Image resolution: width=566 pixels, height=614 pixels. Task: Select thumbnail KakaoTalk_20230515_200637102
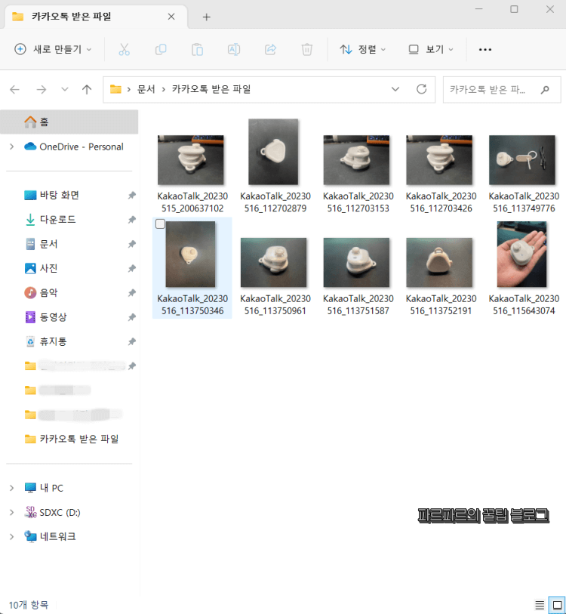[191, 160]
